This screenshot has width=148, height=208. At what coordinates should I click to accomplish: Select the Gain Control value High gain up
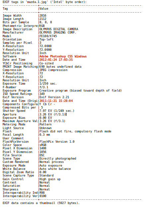click(x=50, y=179)
